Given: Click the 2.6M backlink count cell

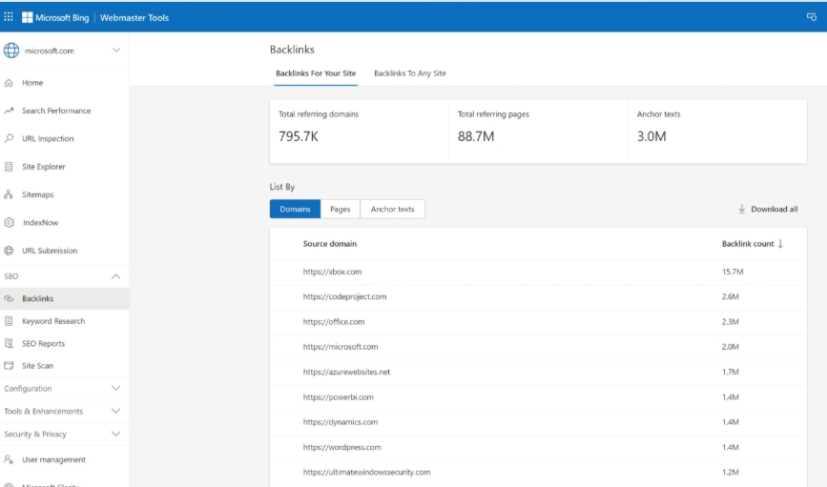Looking at the screenshot, I should point(731,296).
